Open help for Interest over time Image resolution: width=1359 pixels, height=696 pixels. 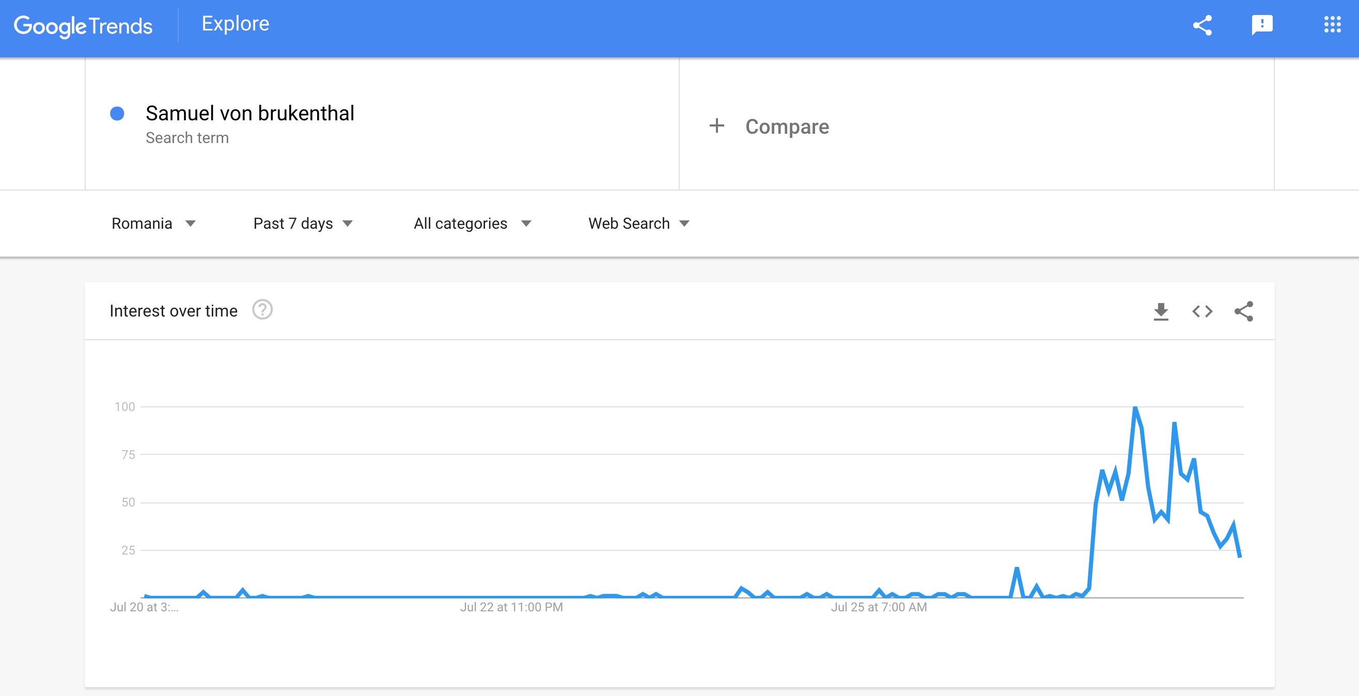262,310
